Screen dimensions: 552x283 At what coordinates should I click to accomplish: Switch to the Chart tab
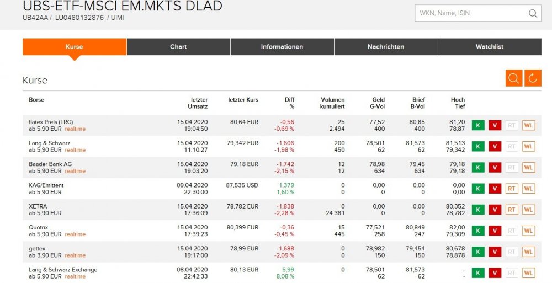pos(178,47)
